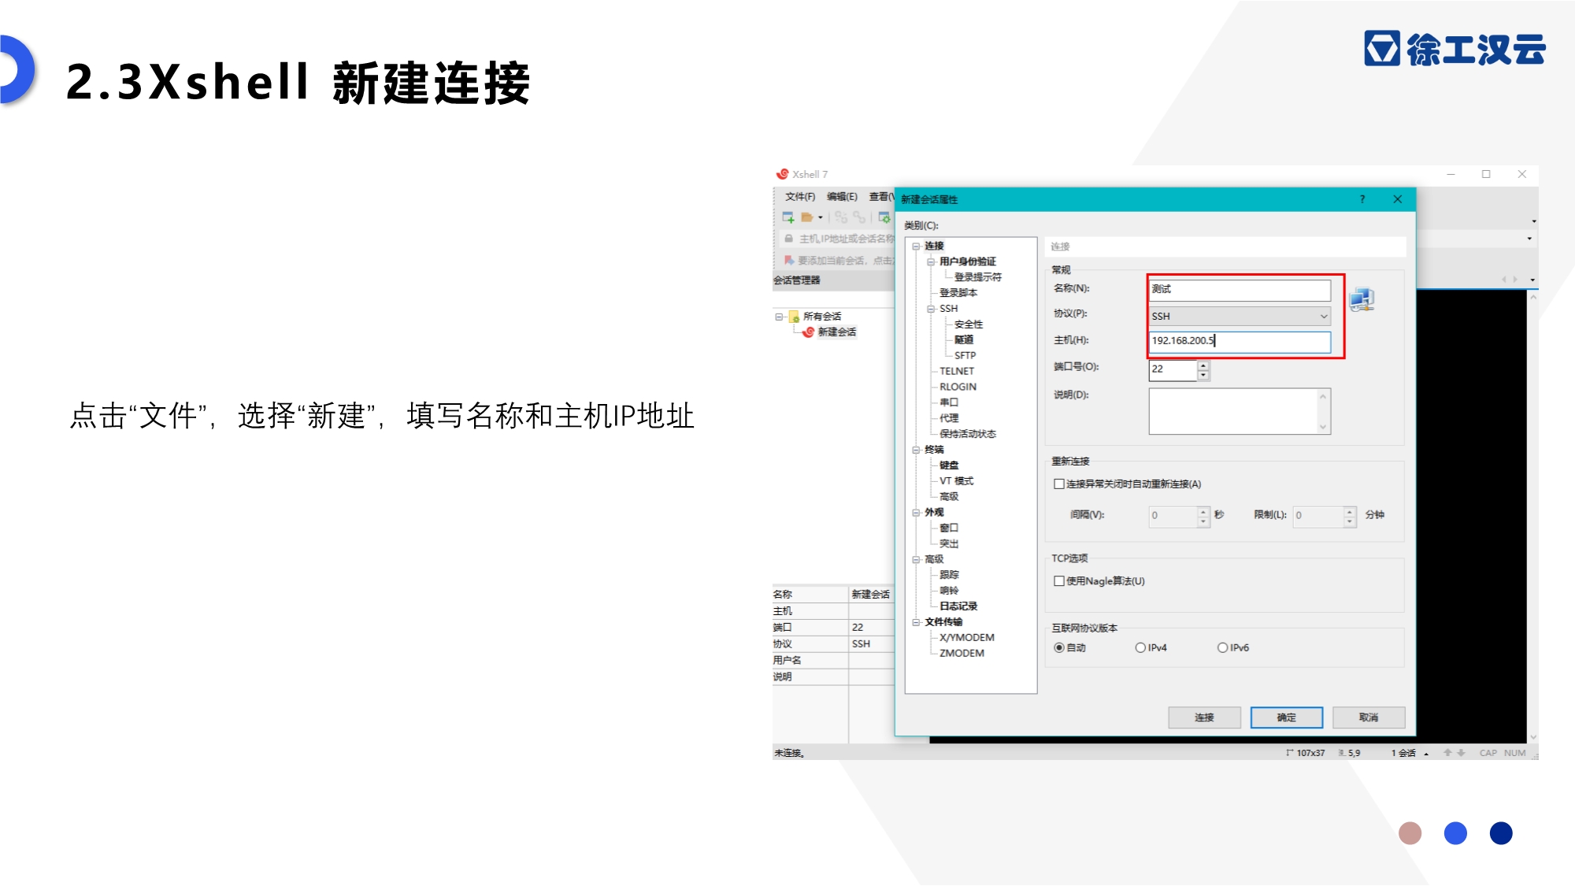Select the 自动 radio button

coord(1059,648)
